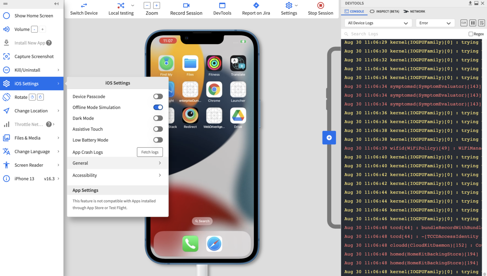
Task: Clear the console logs with CLR
Action: click(464, 23)
